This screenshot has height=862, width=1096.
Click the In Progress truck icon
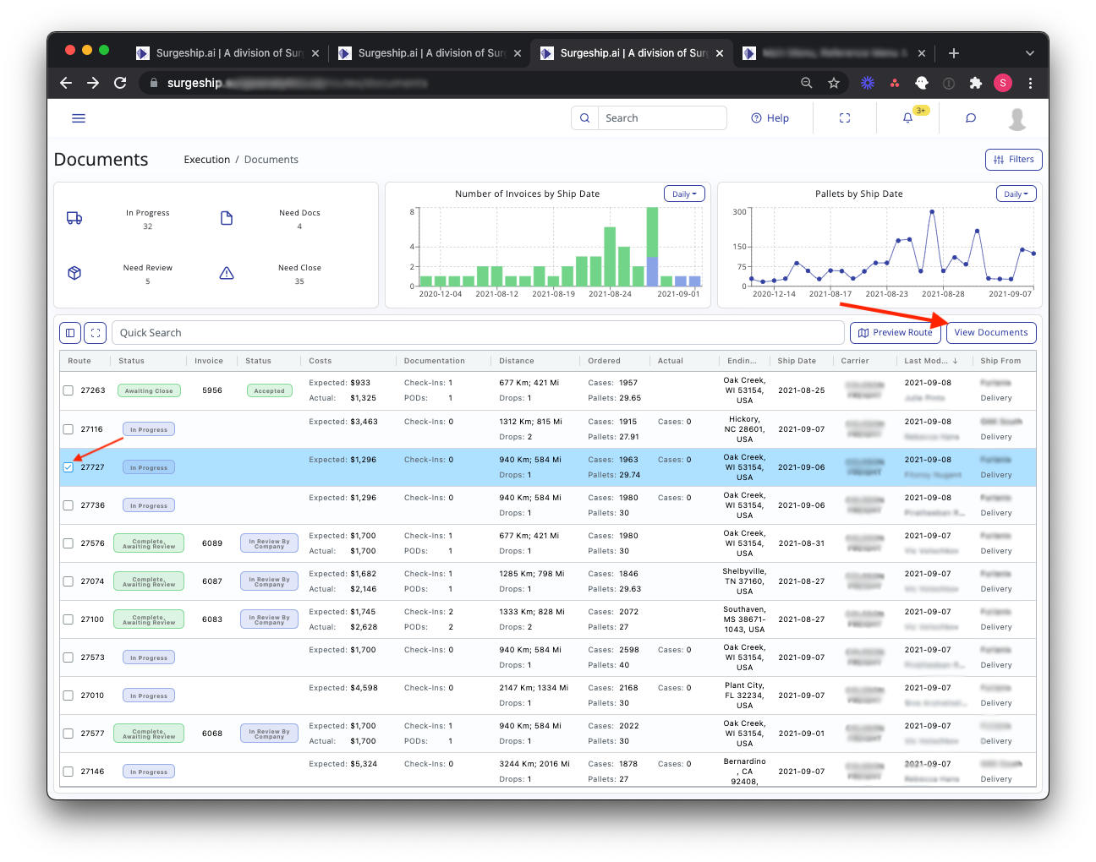74,218
